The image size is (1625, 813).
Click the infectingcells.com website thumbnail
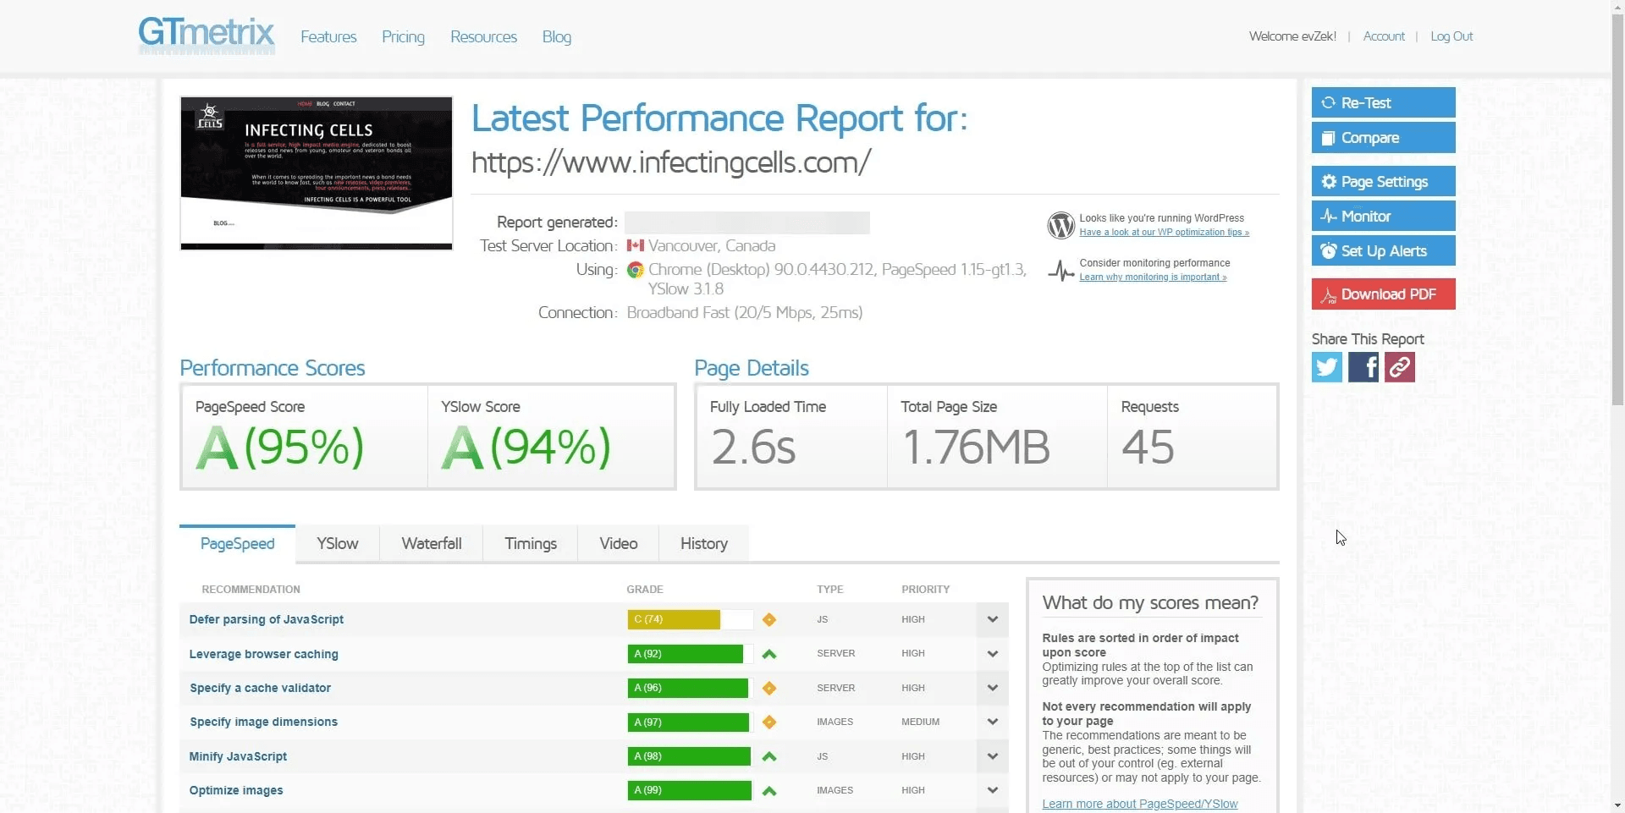316,173
